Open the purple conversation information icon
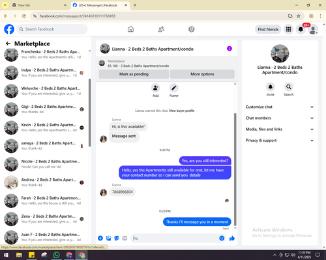Viewport: 326px width, 260px height. coord(230,49)
